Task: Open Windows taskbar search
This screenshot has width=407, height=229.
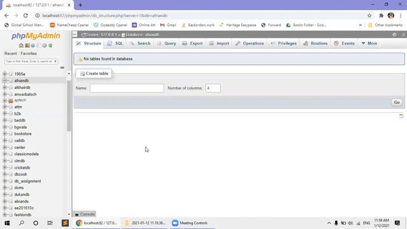Action: tap(22, 223)
